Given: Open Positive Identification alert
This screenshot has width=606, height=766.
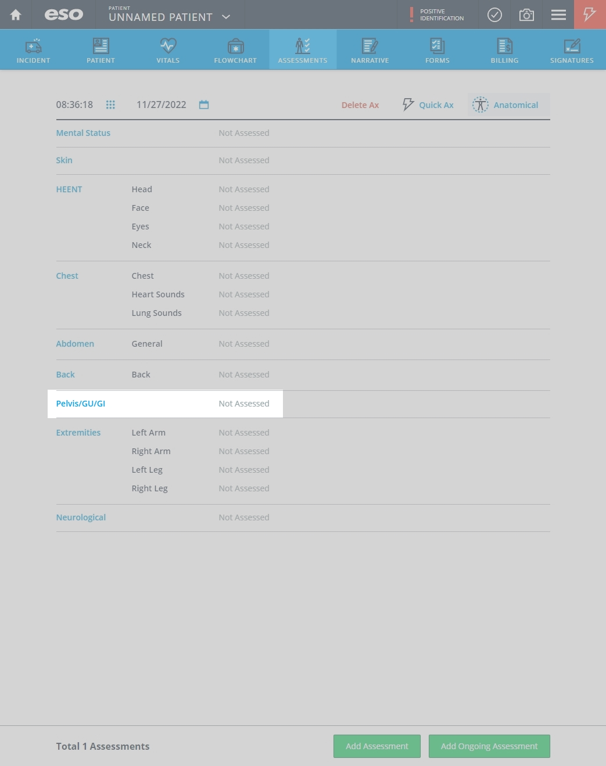Looking at the screenshot, I should click(x=438, y=15).
